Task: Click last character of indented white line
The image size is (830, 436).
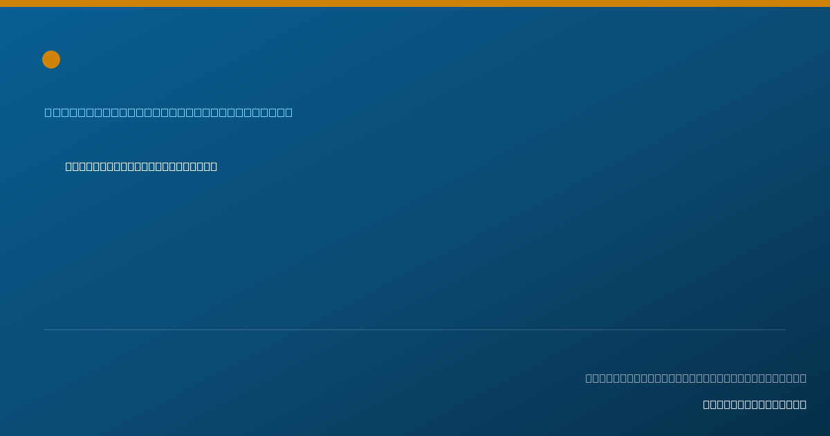Action: click(214, 166)
